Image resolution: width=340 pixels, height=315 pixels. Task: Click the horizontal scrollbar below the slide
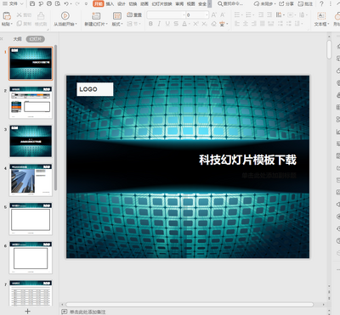190,305
